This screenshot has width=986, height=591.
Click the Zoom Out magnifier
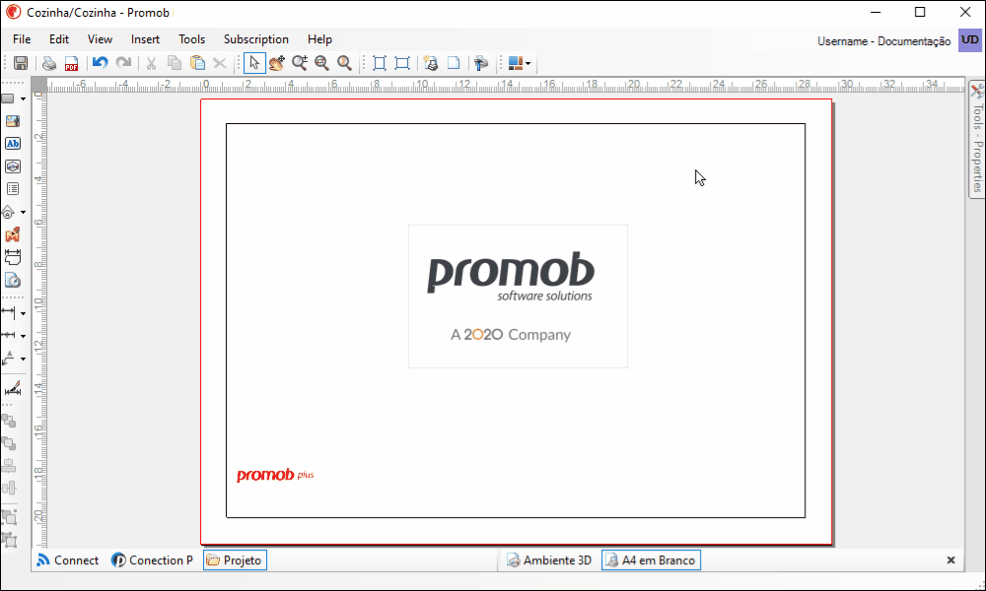tap(322, 63)
